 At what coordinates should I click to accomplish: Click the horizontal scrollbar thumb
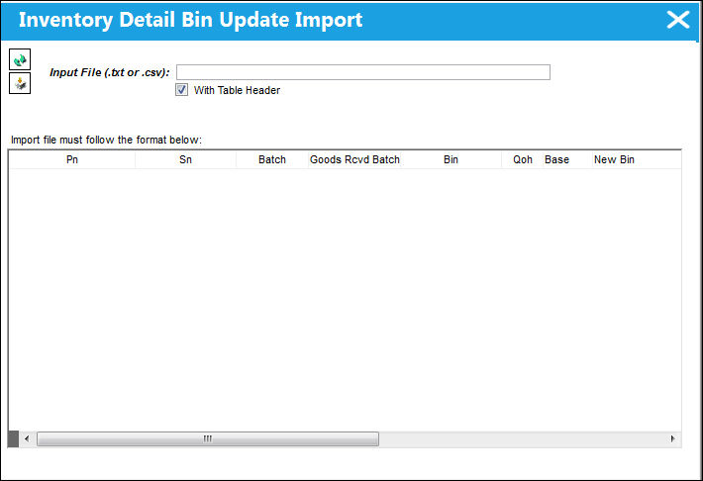pyautogui.click(x=208, y=438)
